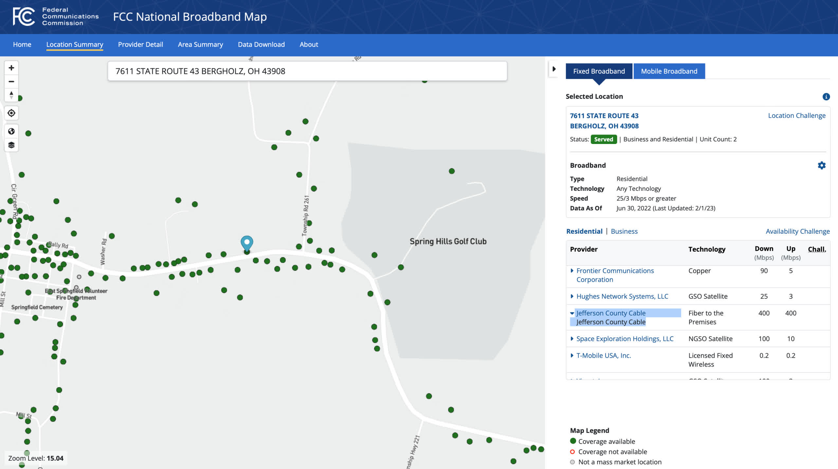Select Location Summary nav item

75,45
